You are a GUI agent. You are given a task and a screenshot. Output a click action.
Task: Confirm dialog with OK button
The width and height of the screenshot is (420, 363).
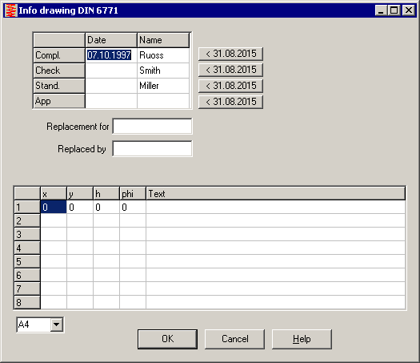click(168, 339)
